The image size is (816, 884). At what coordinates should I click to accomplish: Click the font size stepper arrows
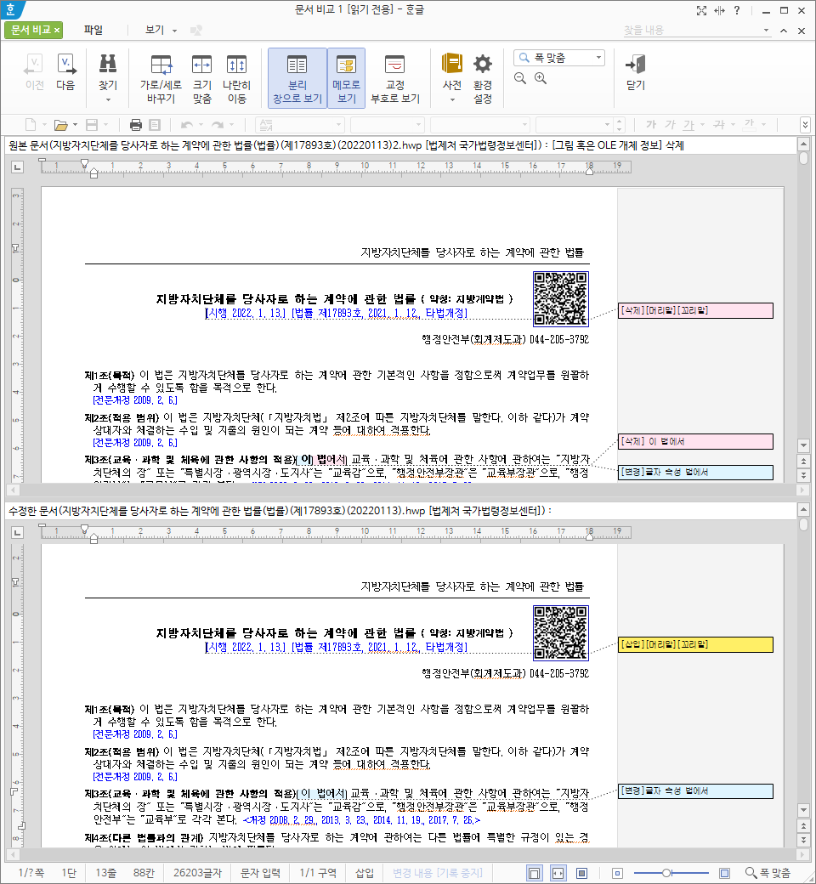(x=619, y=125)
